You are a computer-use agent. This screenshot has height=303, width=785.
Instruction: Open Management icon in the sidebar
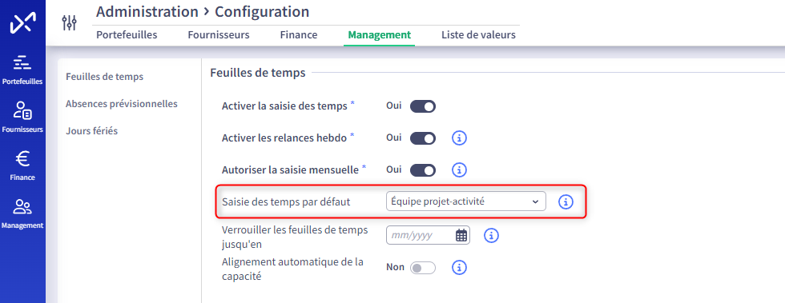(x=22, y=213)
